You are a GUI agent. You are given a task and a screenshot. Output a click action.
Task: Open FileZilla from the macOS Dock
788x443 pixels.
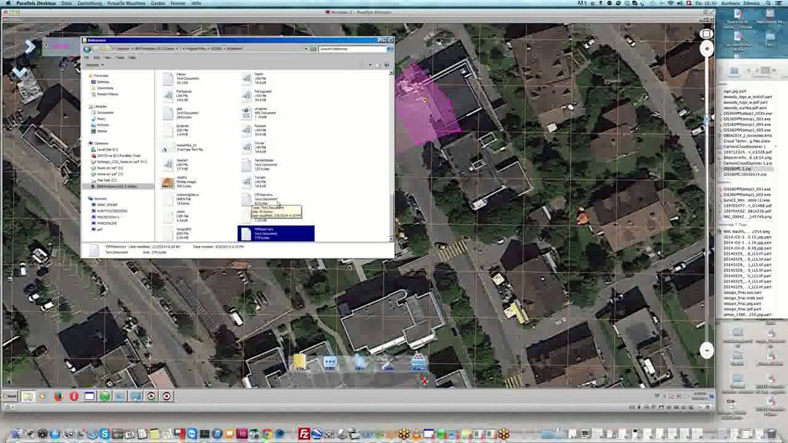click(304, 434)
